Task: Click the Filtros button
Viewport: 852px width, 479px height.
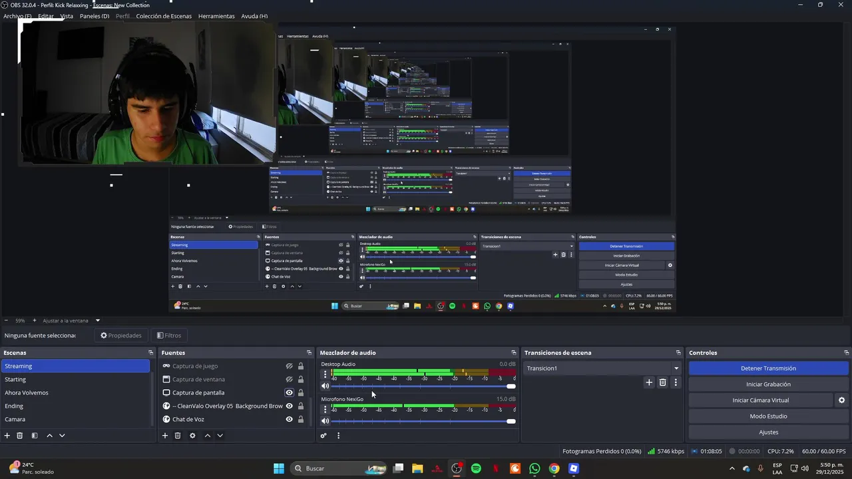Action: pos(169,335)
